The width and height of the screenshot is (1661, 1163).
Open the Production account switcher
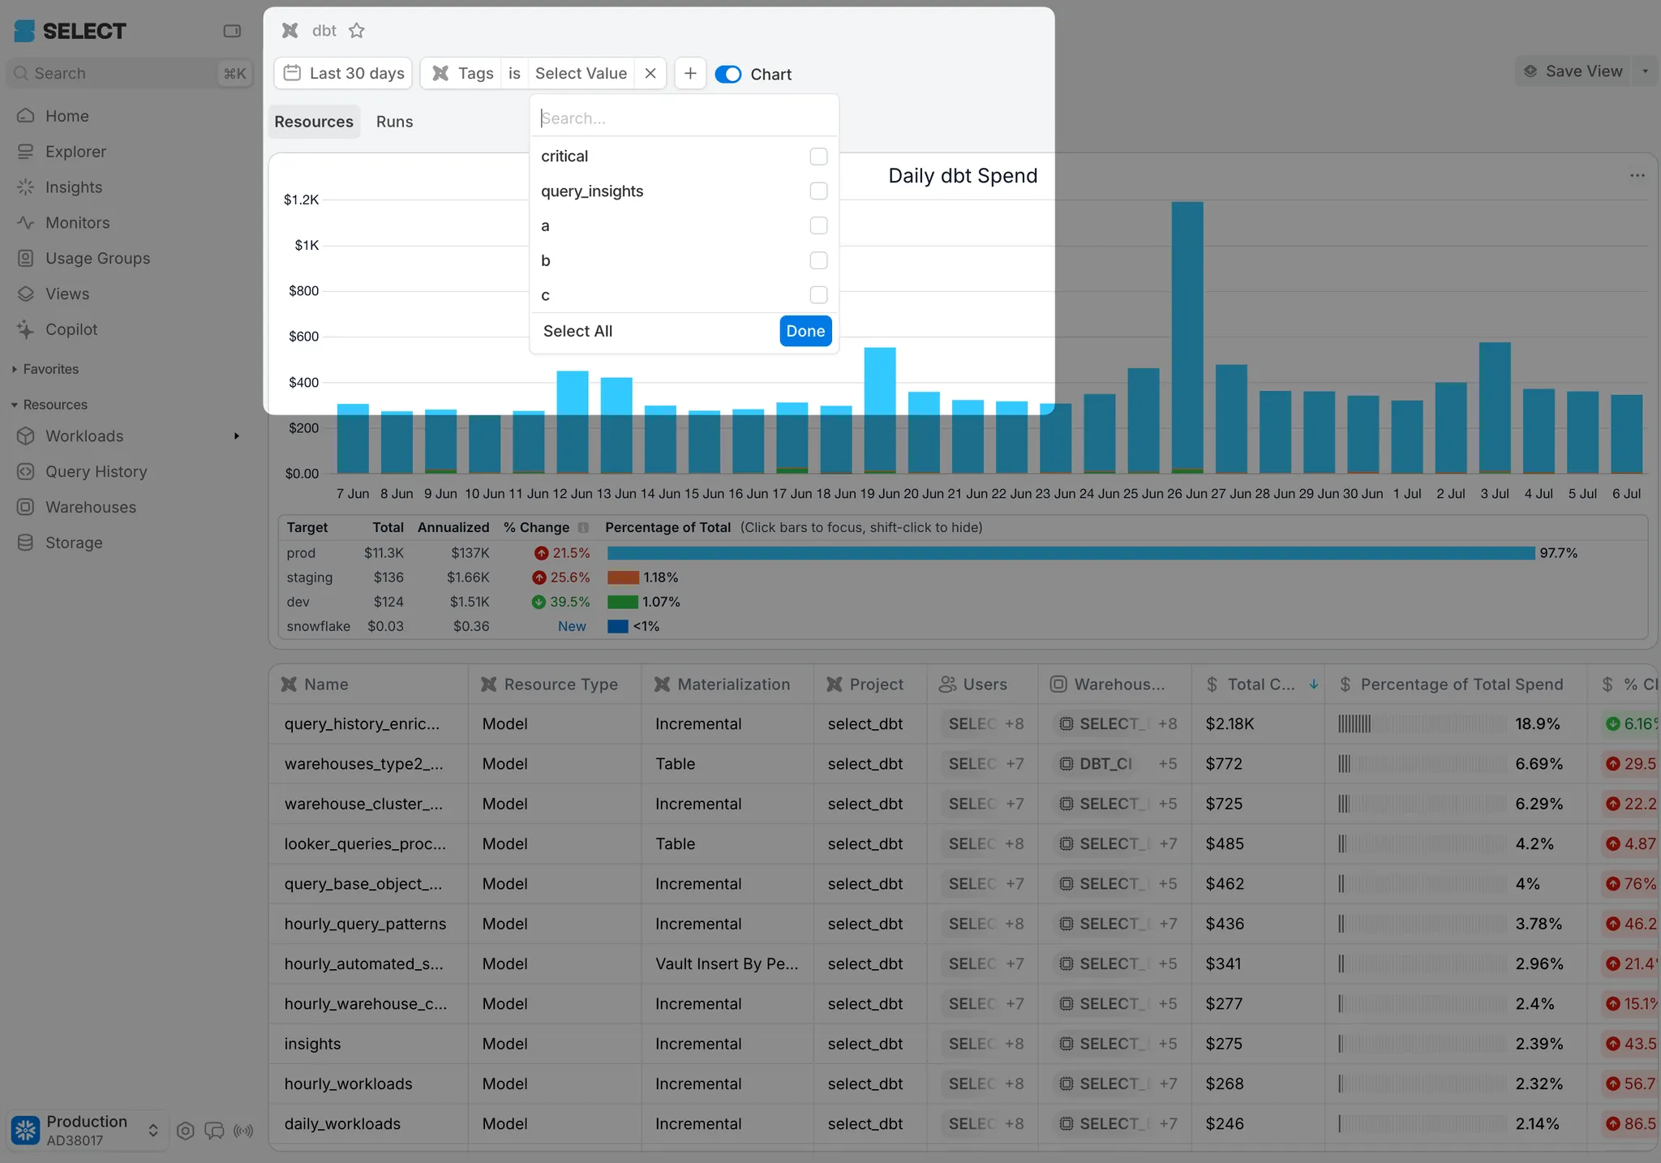click(89, 1131)
